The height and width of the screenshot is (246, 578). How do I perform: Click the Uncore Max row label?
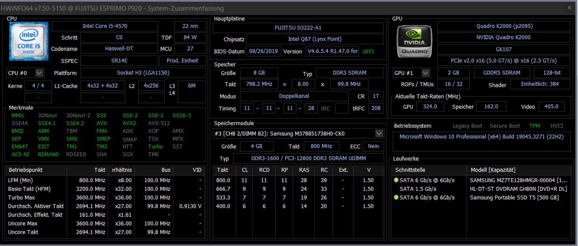[x=23, y=224]
